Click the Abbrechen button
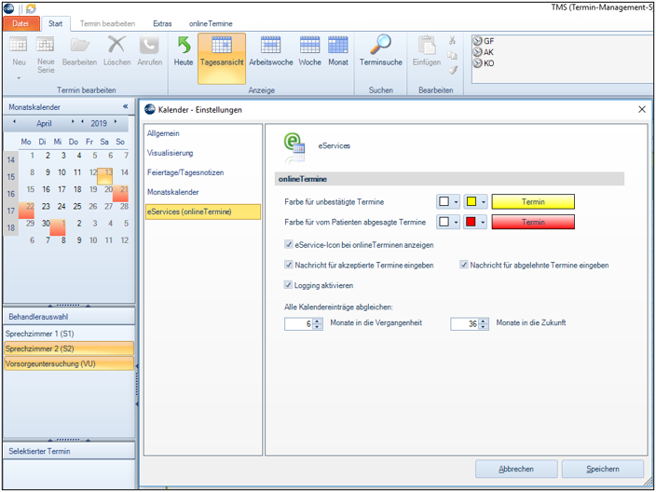Screen dimensions: 656x492 [516, 469]
